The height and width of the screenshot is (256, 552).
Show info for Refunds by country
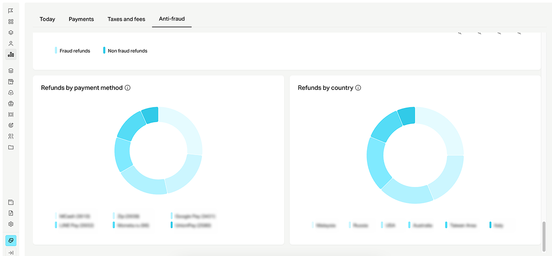pyautogui.click(x=358, y=88)
